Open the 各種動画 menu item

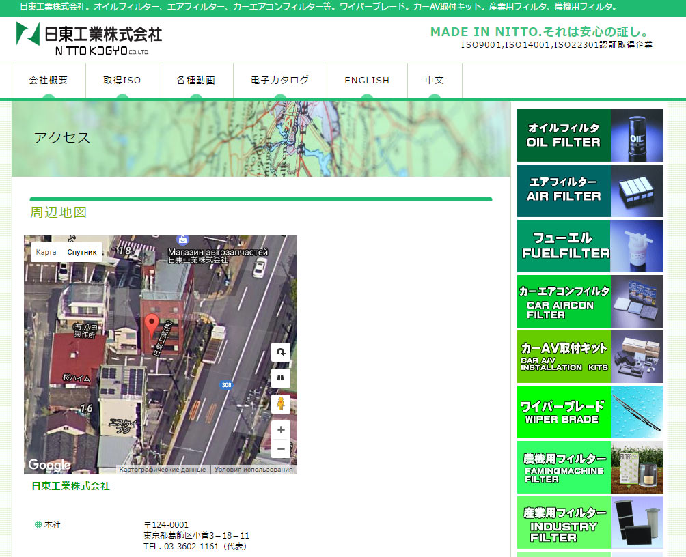coord(196,81)
